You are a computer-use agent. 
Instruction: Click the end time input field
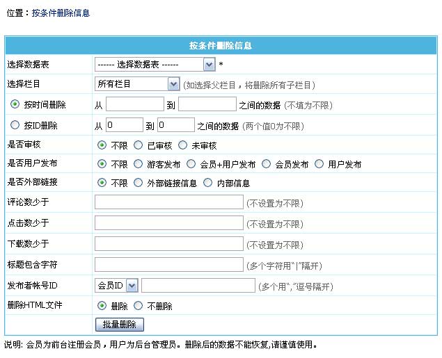pyautogui.click(x=207, y=105)
